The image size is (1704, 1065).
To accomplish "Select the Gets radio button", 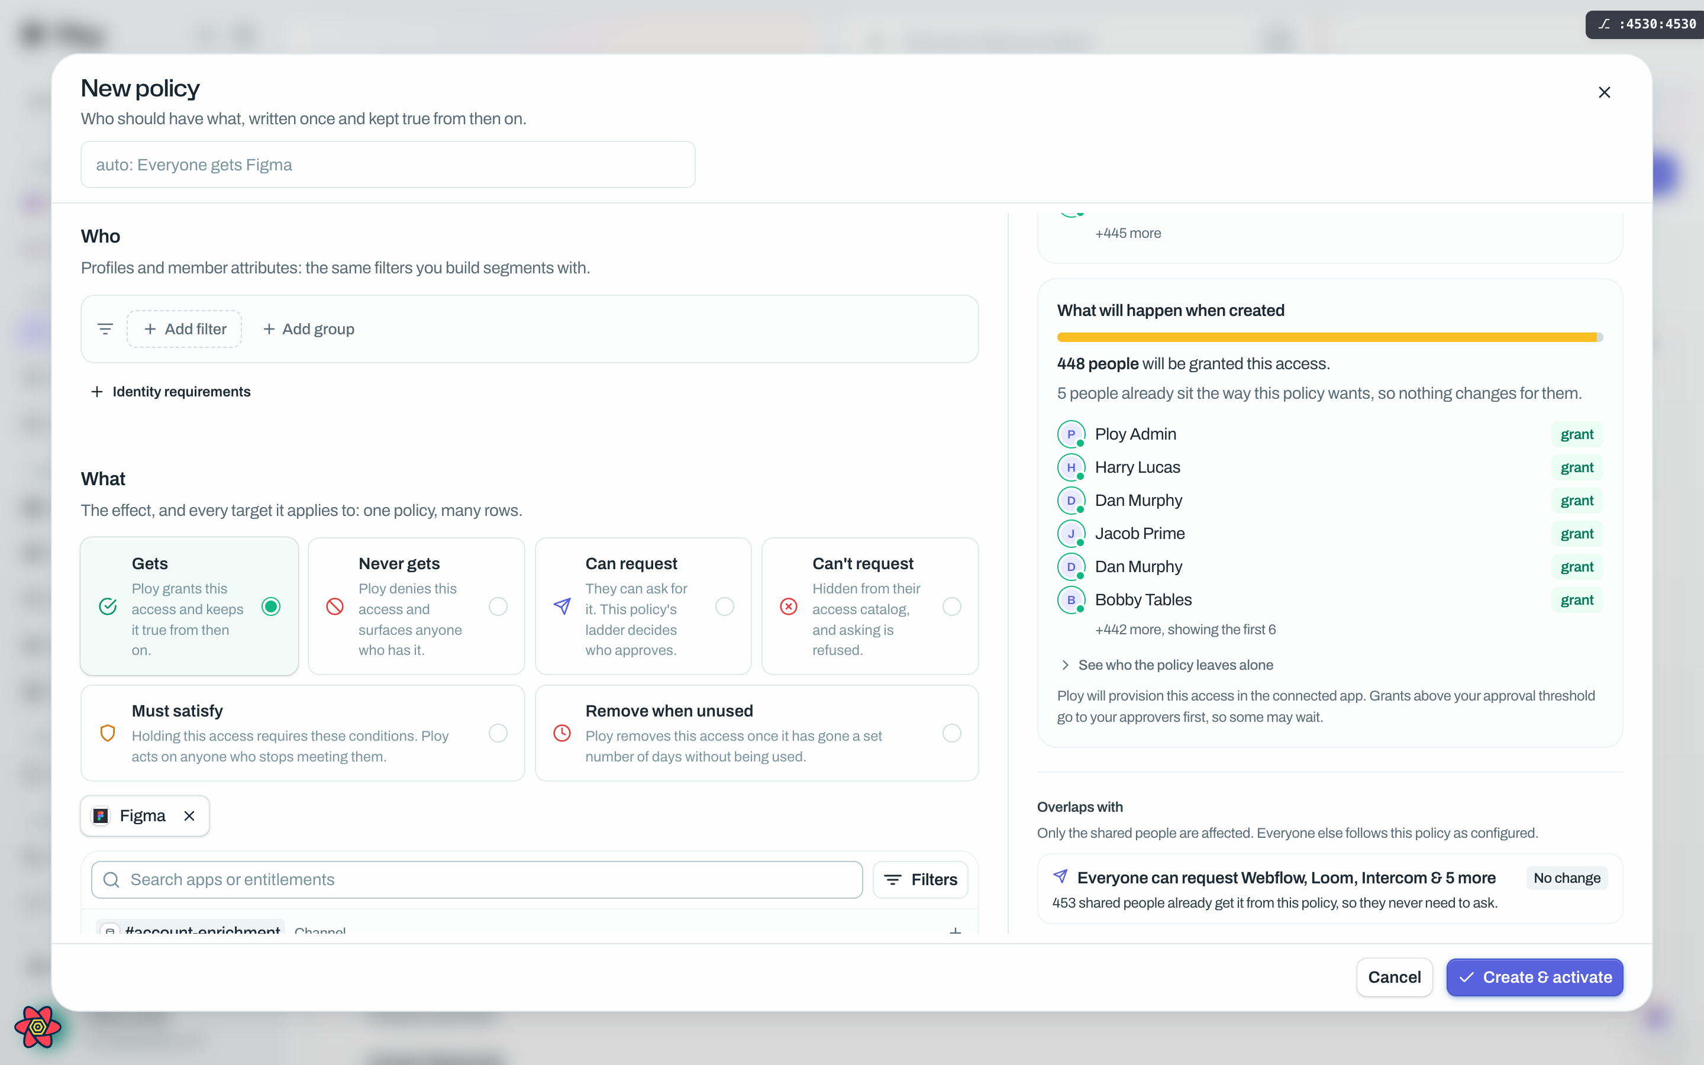I will 271,606.
